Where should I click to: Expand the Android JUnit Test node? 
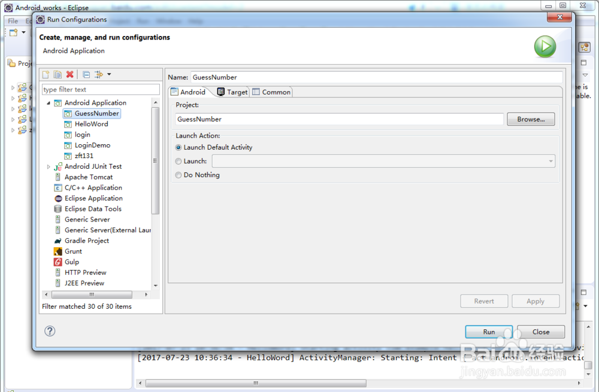[49, 167]
